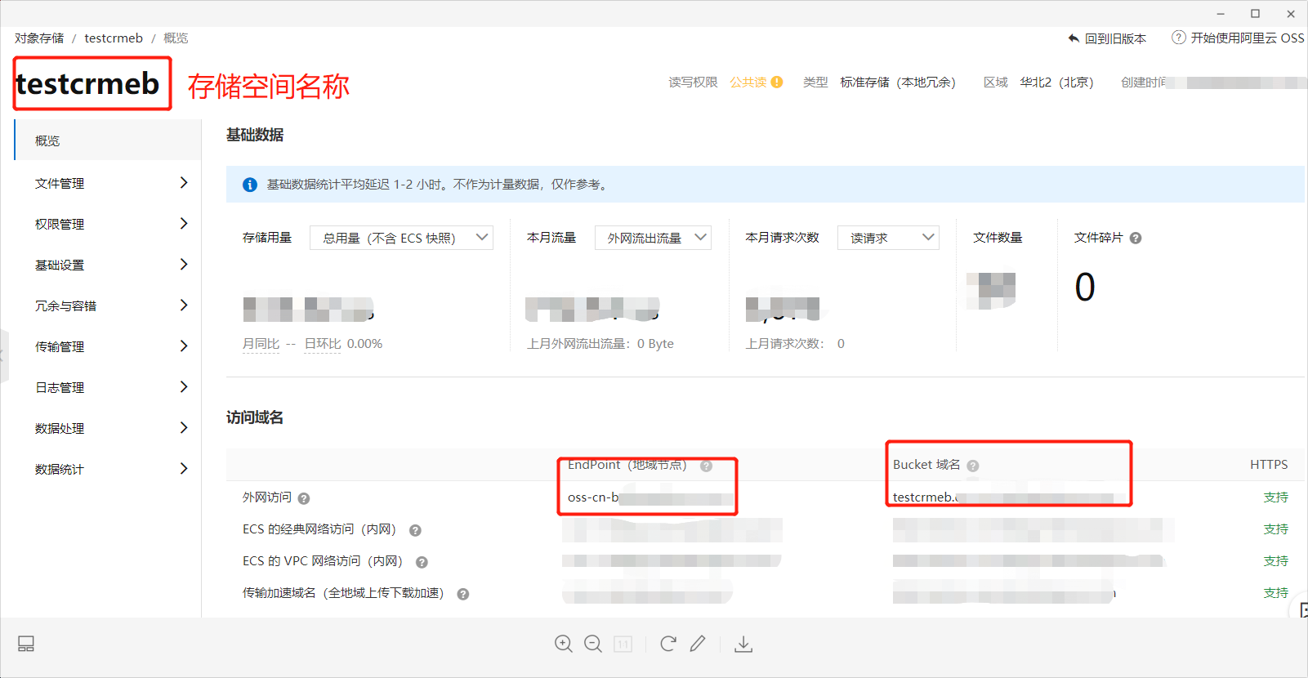Click help icon for ECS 的 VPC 网络访问

pos(422,562)
